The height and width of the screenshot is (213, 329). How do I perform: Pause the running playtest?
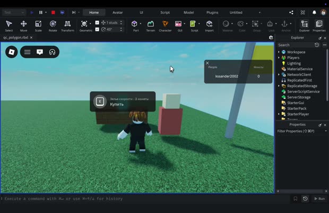point(41,12)
